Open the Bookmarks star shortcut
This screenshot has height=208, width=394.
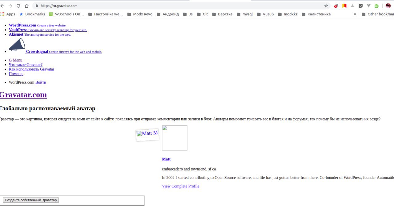(x=32, y=14)
